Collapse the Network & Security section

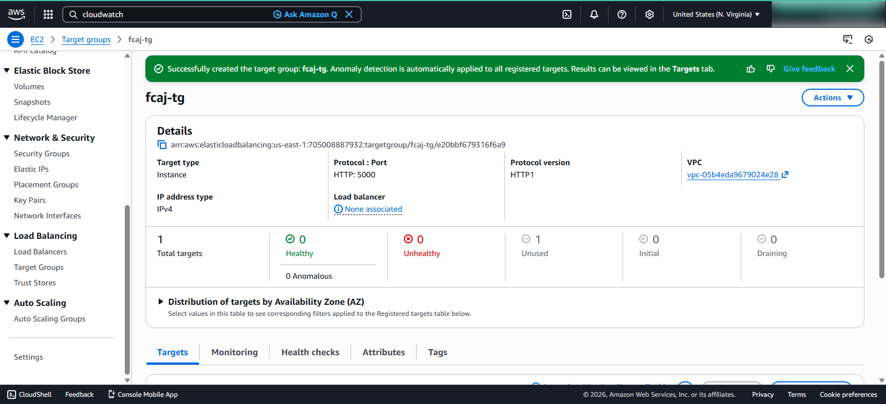pyautogui.click(x=7, y=137)
